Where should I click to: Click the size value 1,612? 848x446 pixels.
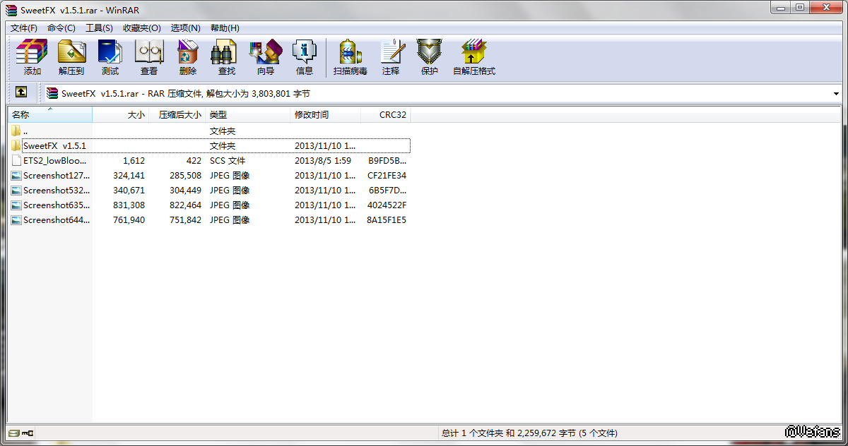[134, 160]
